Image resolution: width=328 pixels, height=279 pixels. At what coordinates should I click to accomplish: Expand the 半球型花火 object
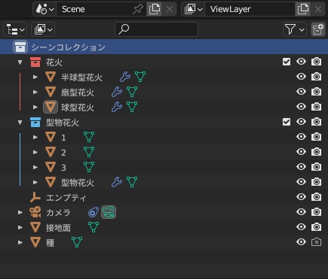point(35,77)
